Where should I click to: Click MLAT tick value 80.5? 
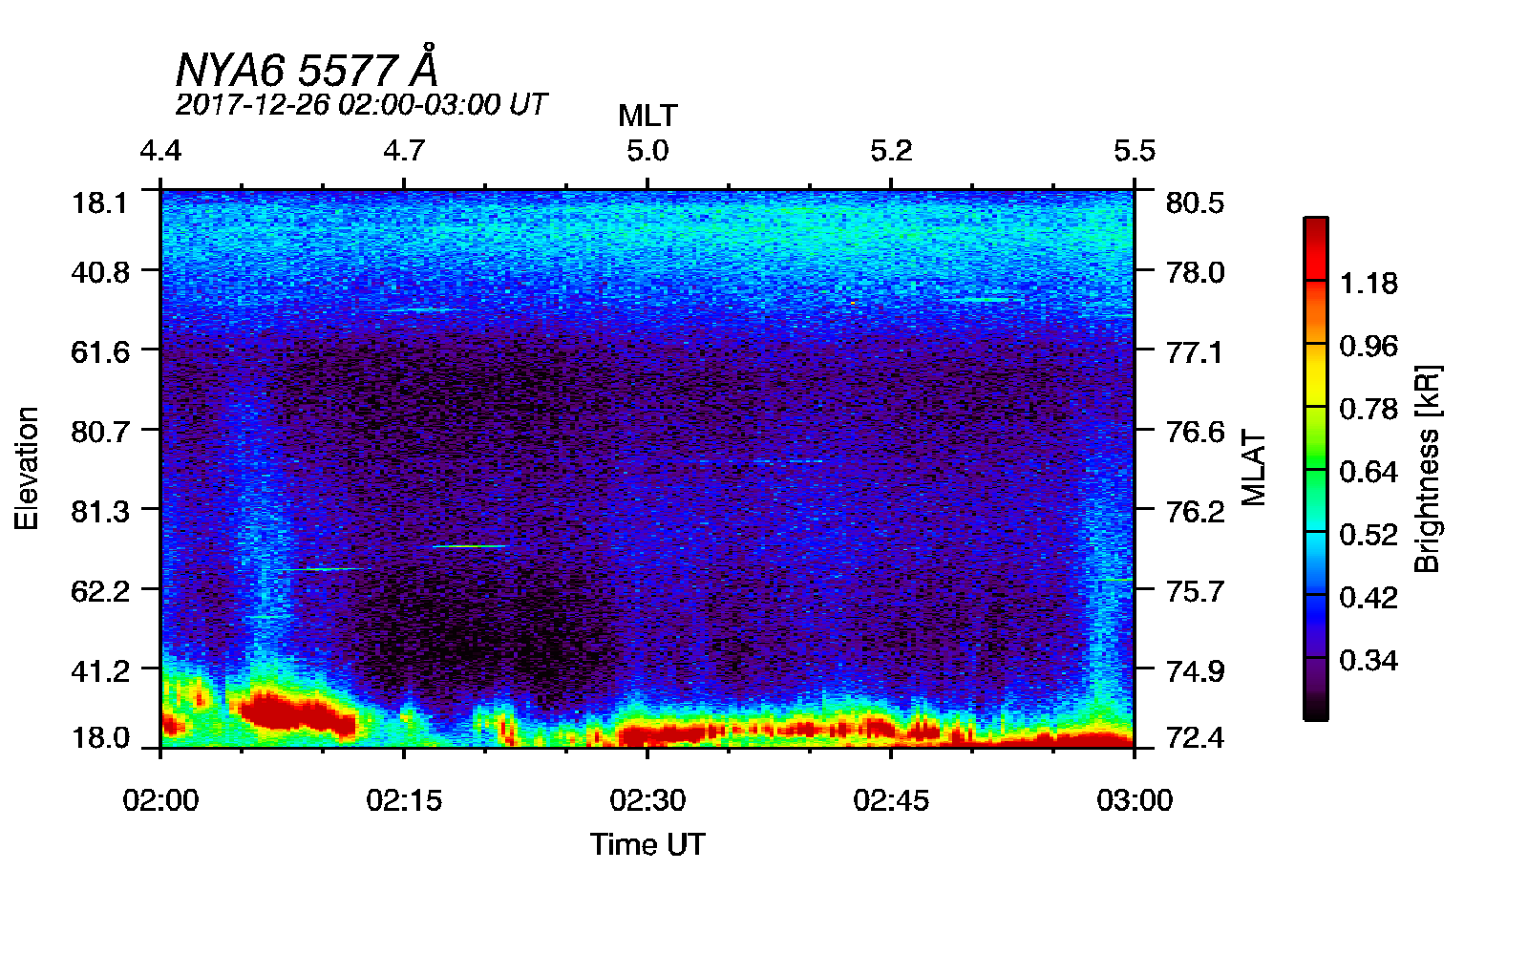[1195, 202]
